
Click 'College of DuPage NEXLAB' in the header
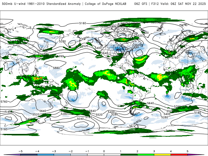click(106, 4)
